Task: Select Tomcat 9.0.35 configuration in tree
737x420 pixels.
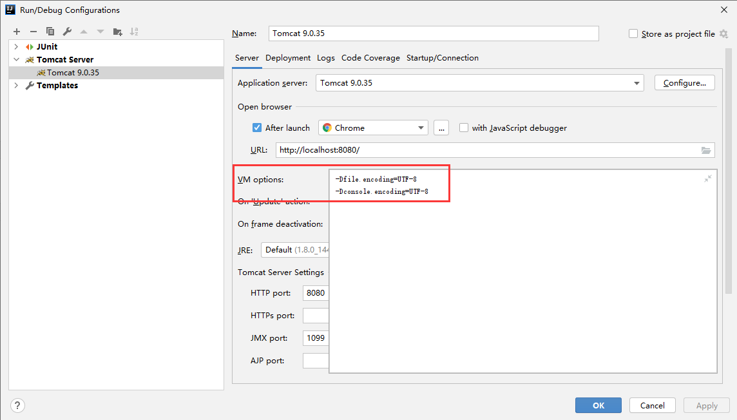Action: [116, 72]
